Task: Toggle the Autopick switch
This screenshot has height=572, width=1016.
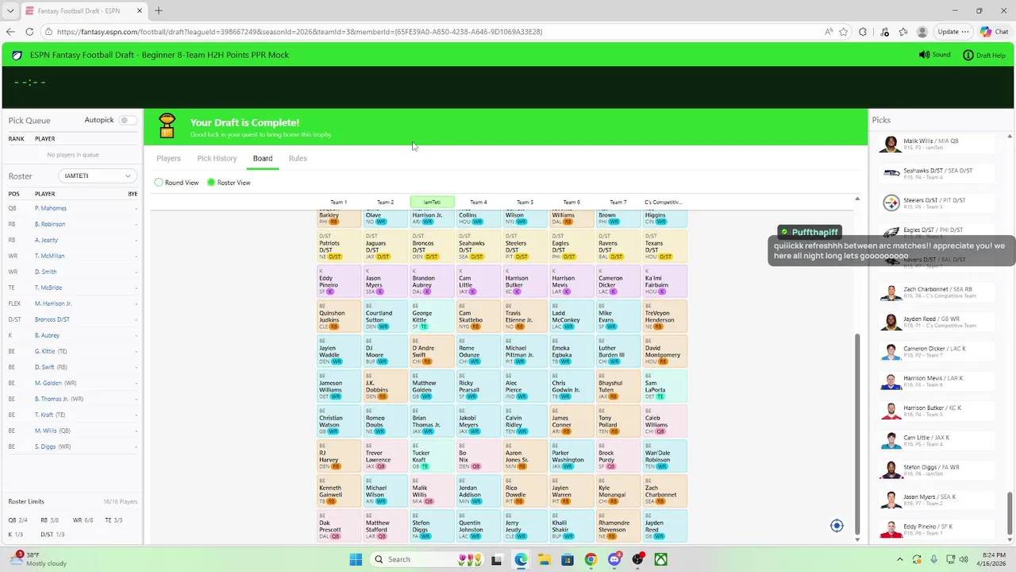Action: (x=126, y=120)
